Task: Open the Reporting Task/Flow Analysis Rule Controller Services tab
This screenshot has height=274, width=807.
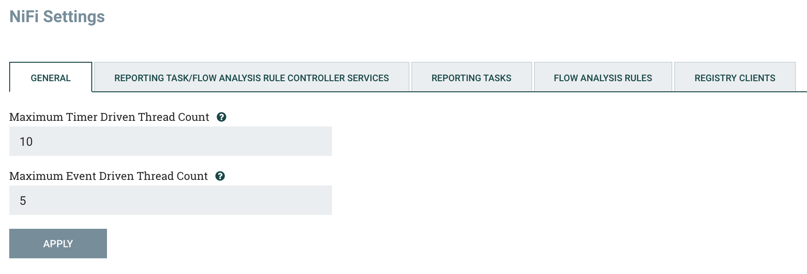Action: pyautogui.click(x=251, y=77)
